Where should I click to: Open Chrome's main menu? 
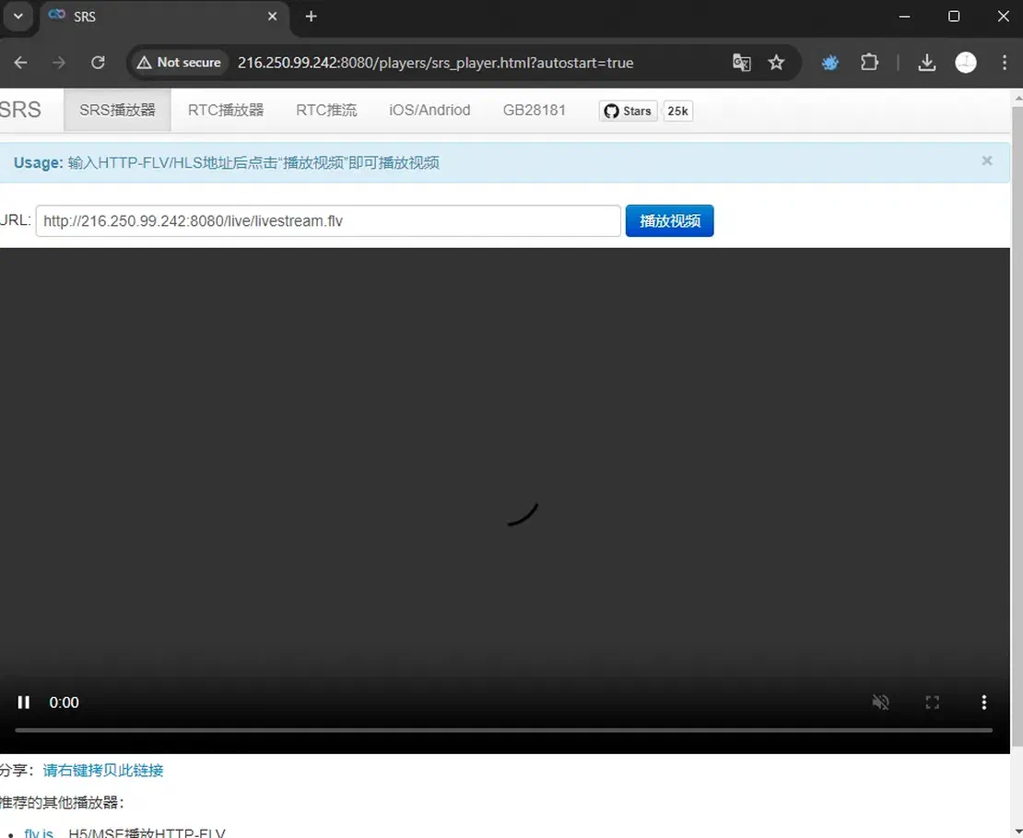(1005, 62)
